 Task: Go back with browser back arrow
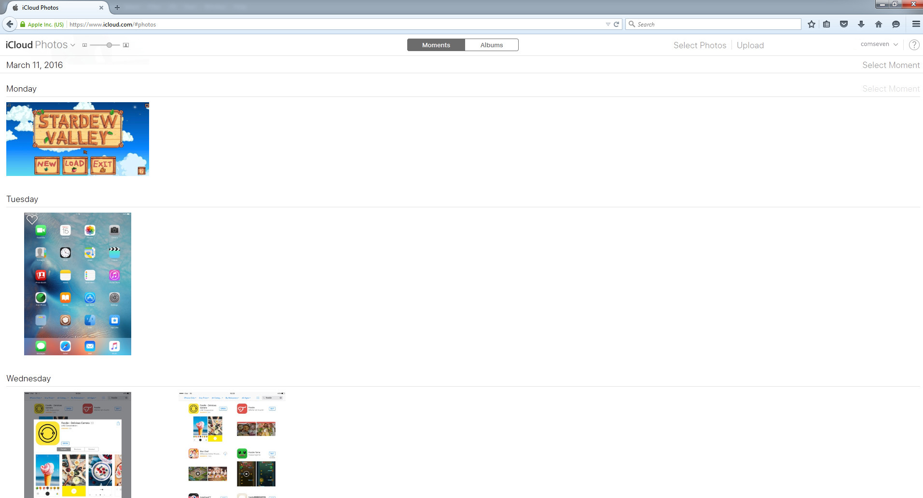click(10, 24)
